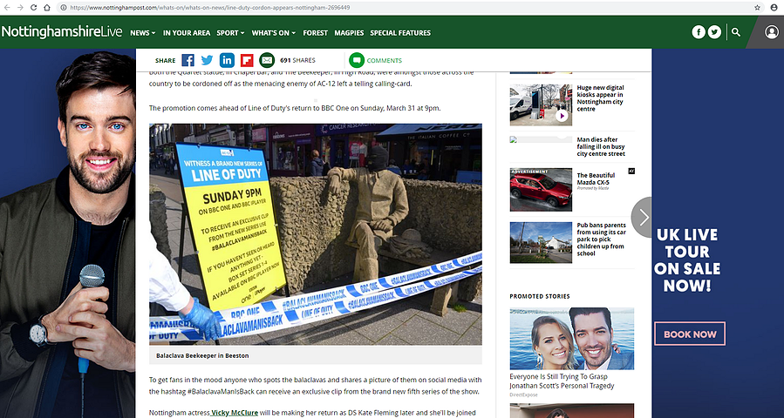Viewport: 784px width, 418px height.
Task: Visit the site's Twitter page in the header
Action: point(714,32)
